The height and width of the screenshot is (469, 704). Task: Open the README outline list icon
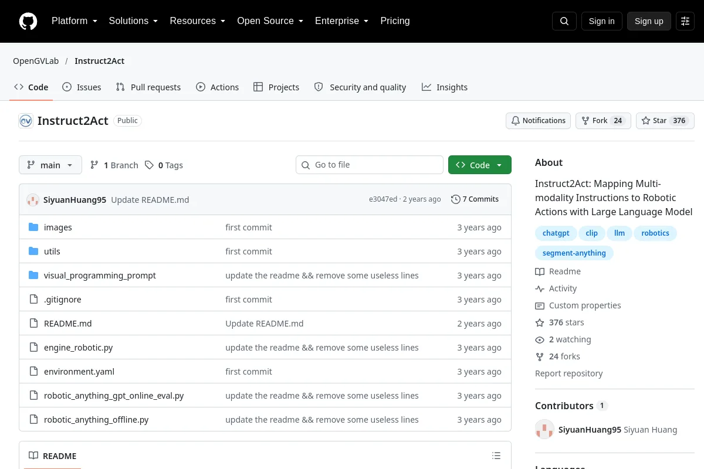click(x=496, y=456)
